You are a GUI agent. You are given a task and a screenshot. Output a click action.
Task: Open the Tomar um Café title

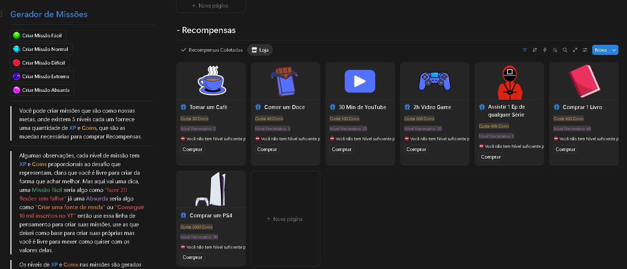click(208, 107)
